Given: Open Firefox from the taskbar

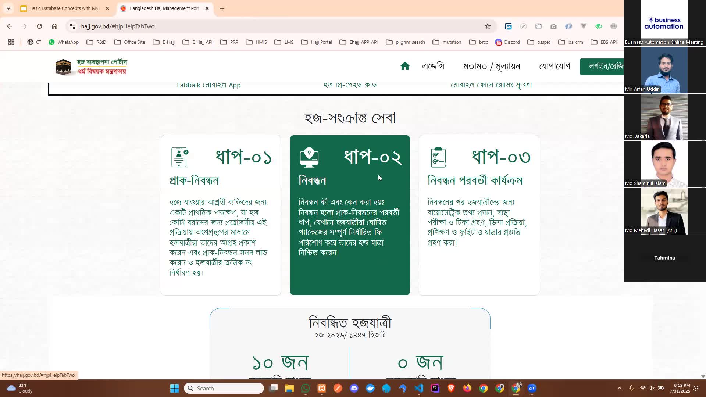Looking at the screenshot, I should point(467,388).
